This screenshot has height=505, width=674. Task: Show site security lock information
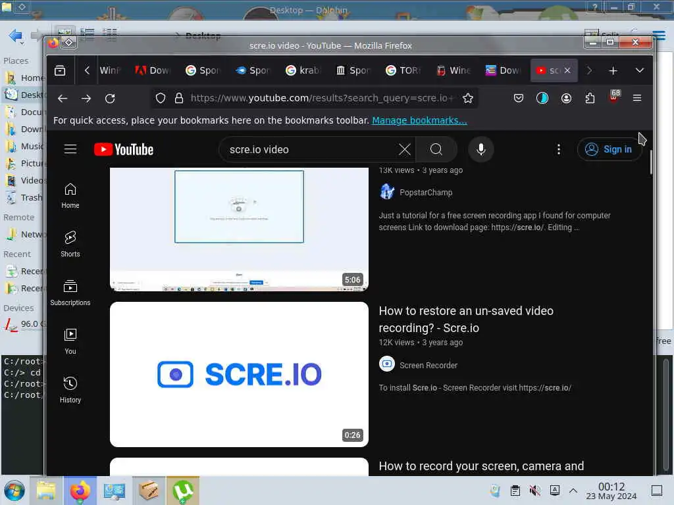click(179, 99)
